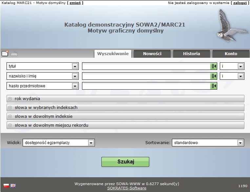Open index browser icon for nazwisko i imię field

(214, 76)
